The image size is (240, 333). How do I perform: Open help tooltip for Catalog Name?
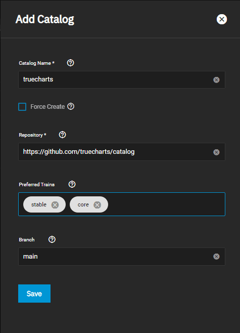(70, 63)
